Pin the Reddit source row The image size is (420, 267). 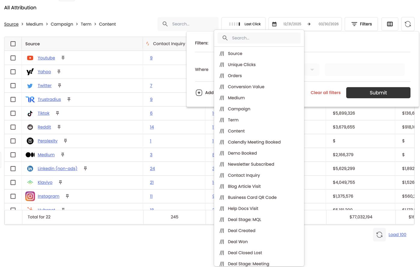coord(59,127)
